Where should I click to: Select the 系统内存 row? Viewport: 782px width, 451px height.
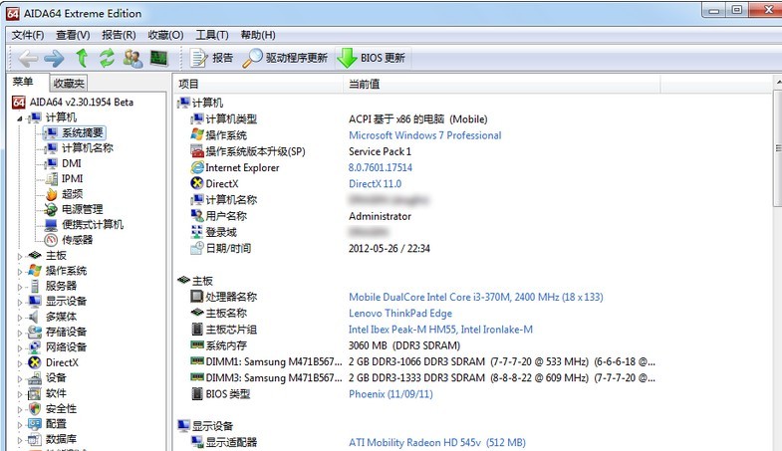coord(325,345)
